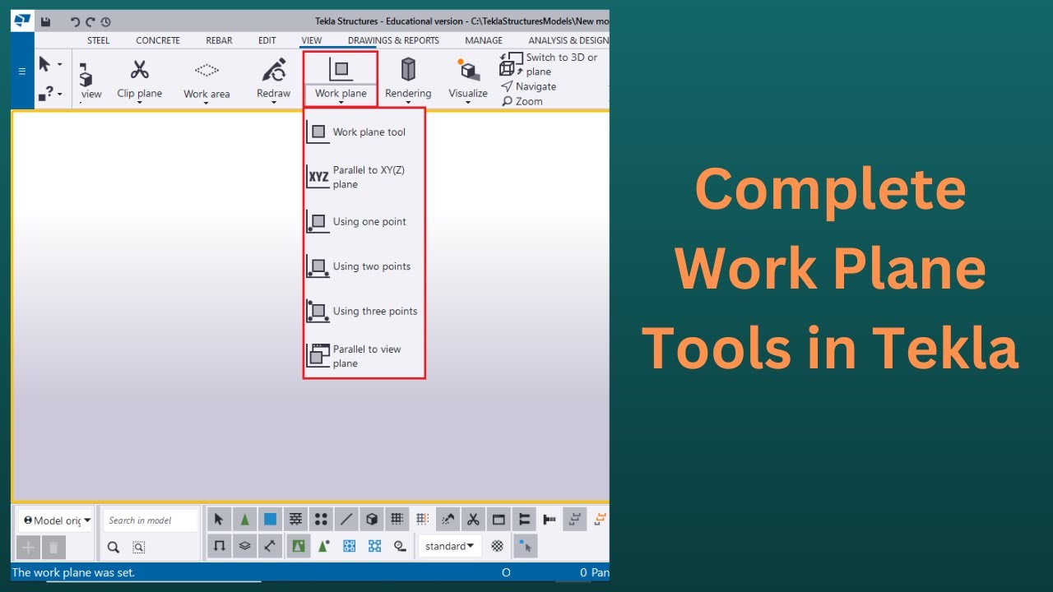
Task: Click the plus icon under Model origin
Action: (28, 547)
